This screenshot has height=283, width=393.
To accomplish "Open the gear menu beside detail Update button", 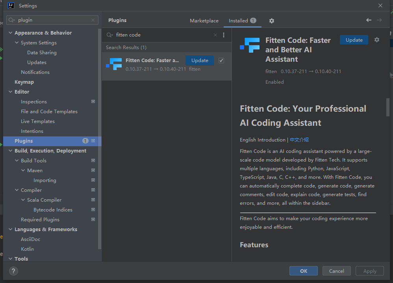I will (377, 40).
